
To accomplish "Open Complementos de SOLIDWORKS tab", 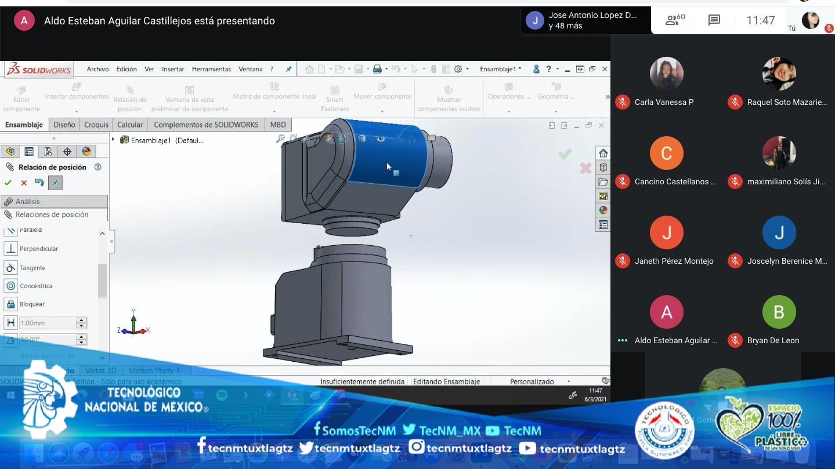I will pos(206,125).
